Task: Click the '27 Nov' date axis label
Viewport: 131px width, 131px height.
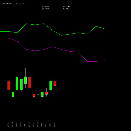Action: coord(33,125)
